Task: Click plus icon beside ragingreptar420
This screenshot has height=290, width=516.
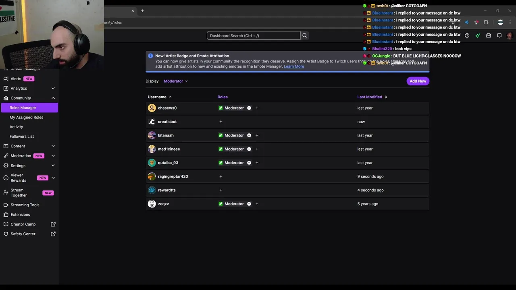Action: point(221,176)
